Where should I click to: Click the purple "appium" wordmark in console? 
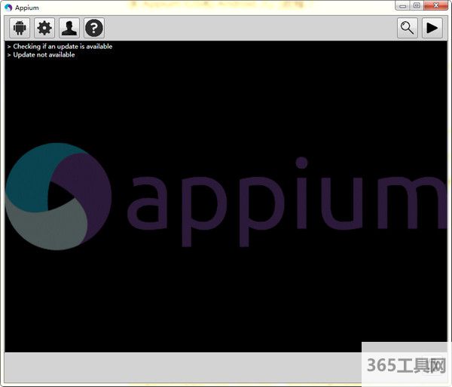click(286, 202)
